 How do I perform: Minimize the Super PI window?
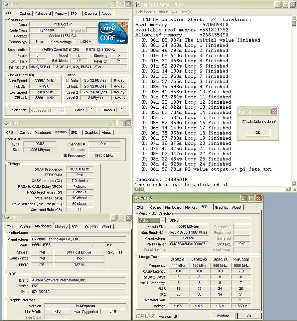click(x=278, y=4)
